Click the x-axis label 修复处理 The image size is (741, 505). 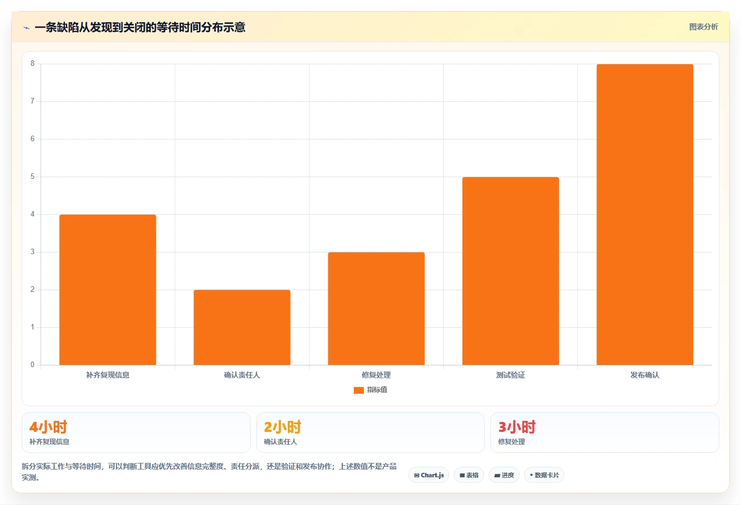(x=376, y=375)
